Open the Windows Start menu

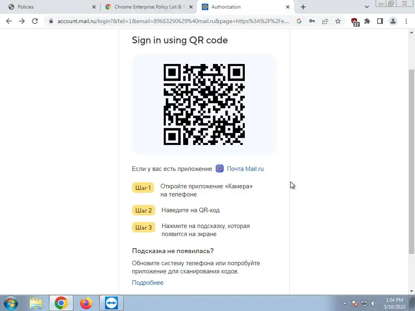tap(11, 303)
